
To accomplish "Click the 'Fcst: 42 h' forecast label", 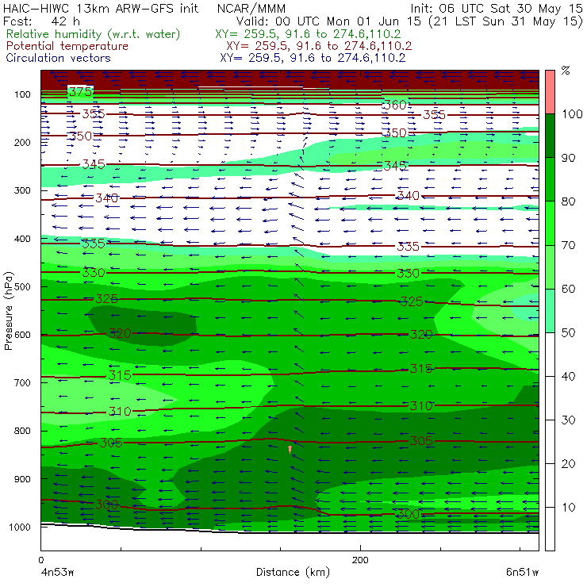I will pos(41,21).
